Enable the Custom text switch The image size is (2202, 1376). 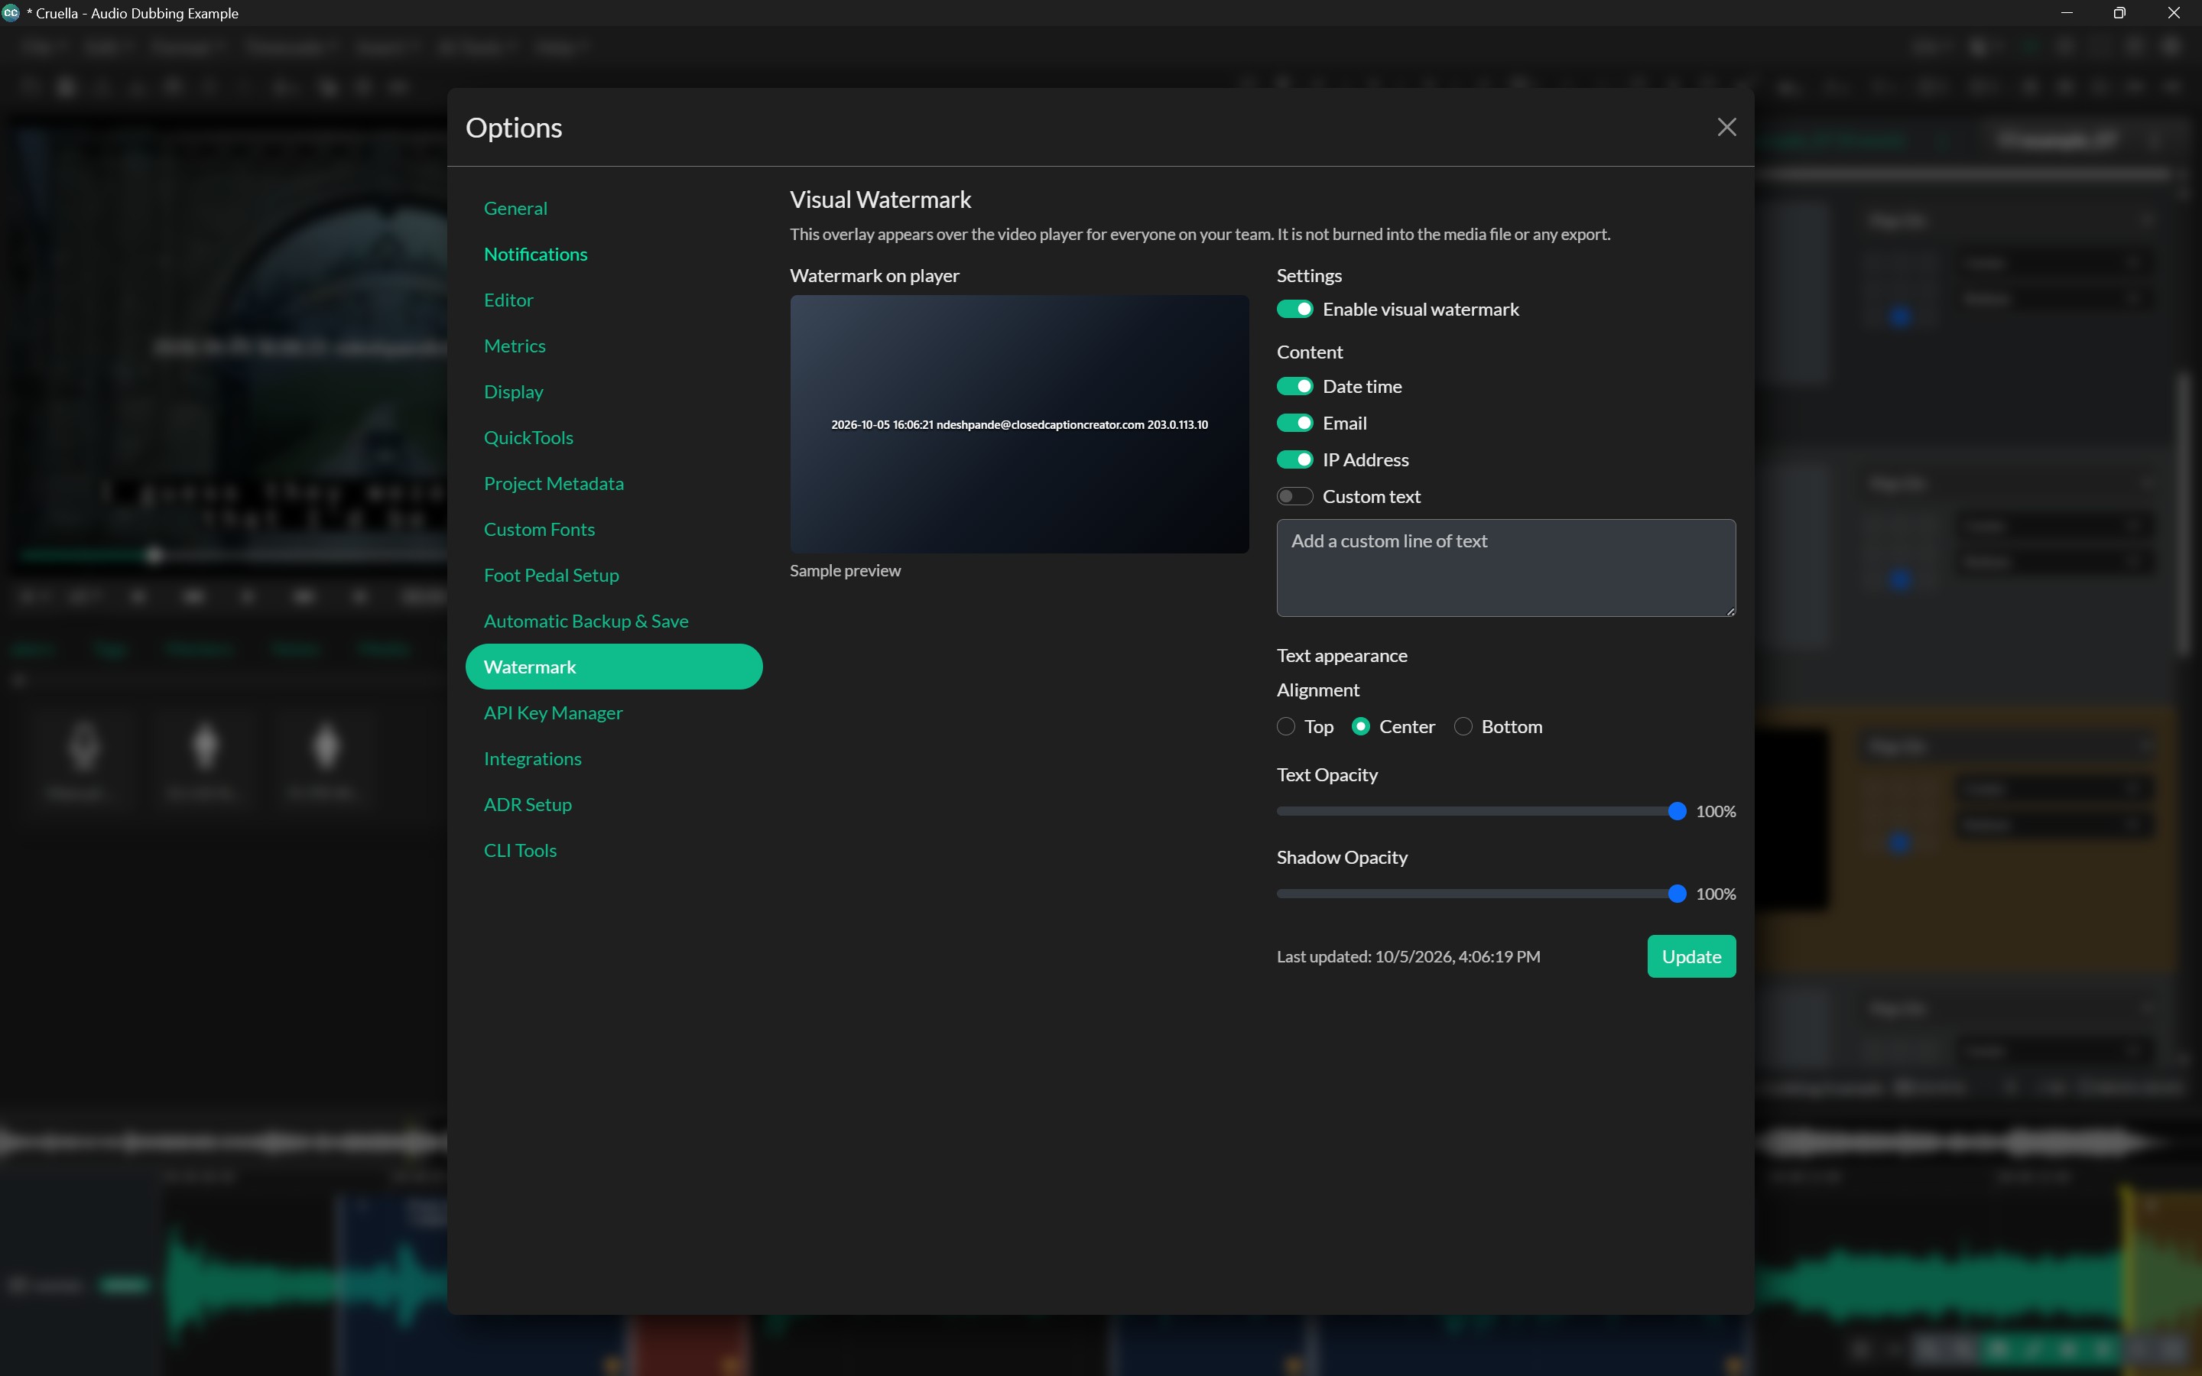(1294, 497)
